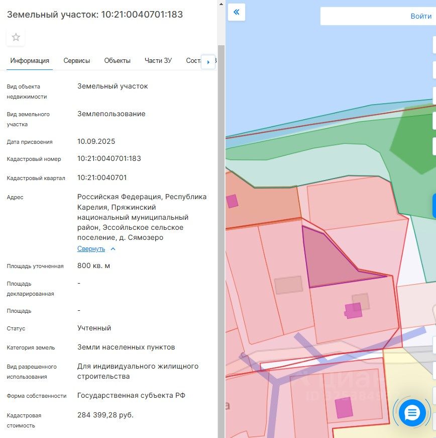Click the panel title Земельный участок: 10:21:0040701:183
The height and width of the screenshot is (438, 436).
click(x=95, y=14)
